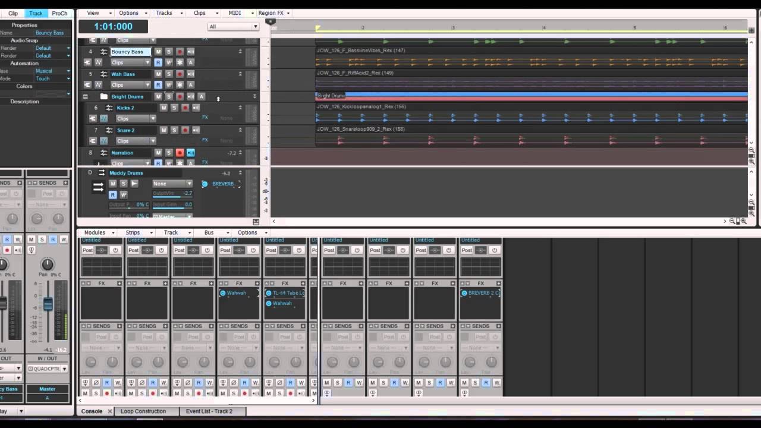Open the Bouncy Bass edit filter Clips dropdown
The height and width of the screenshot is (428, 761).
[x=130, y=62]
